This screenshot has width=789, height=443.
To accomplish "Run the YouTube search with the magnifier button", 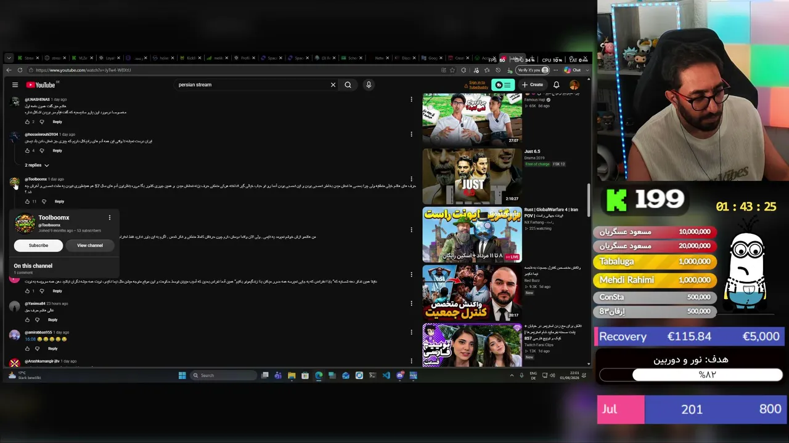I will [348, 85].
